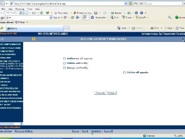
Task: Open the Bookmarks dropdown arrow
Action: click(x=106, y=18)
